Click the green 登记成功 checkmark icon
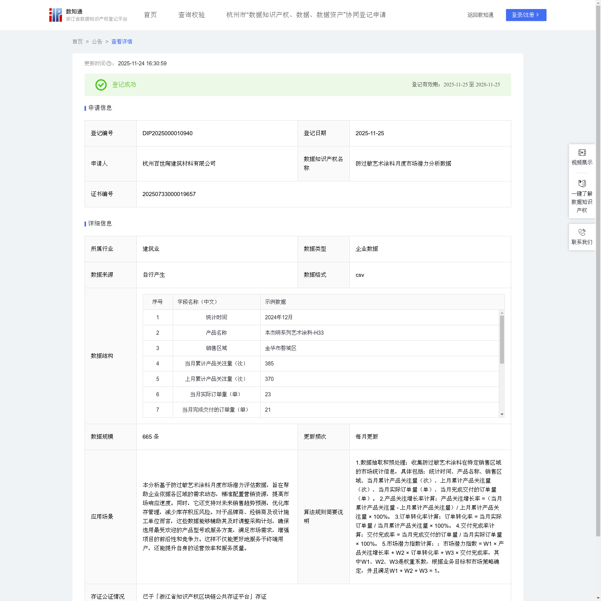This screenshot has height=601, width=601. pyautogui.click(x=101, y=85)
